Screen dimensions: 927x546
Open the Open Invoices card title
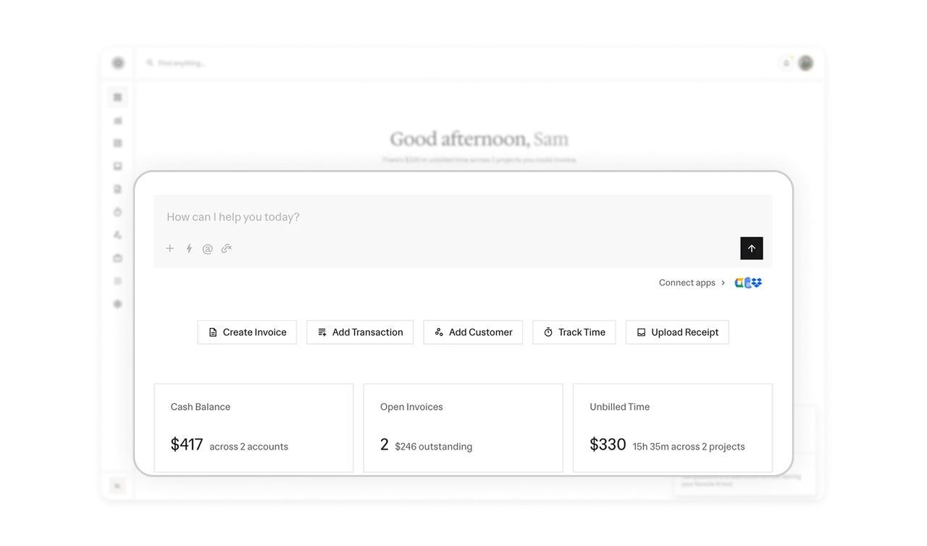click(411, 407)
